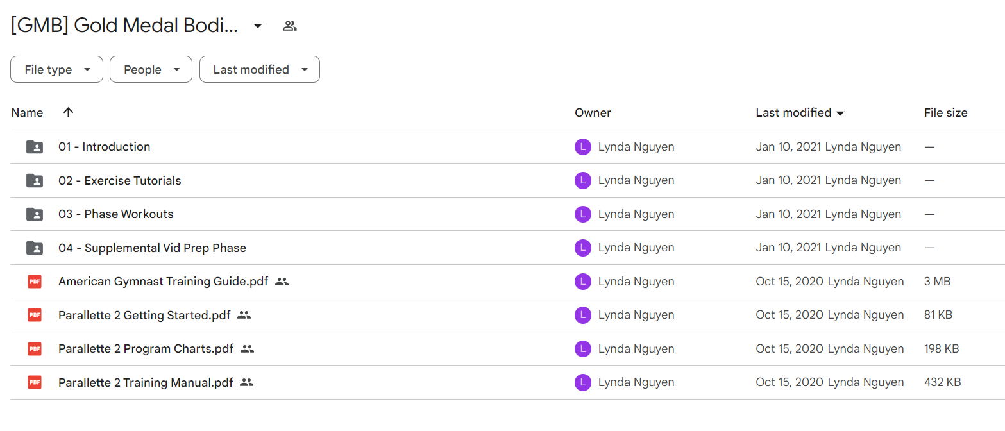Click the 198 KB file size value
This screenshot has width=1005, height=431.
(x=942, y=349)
